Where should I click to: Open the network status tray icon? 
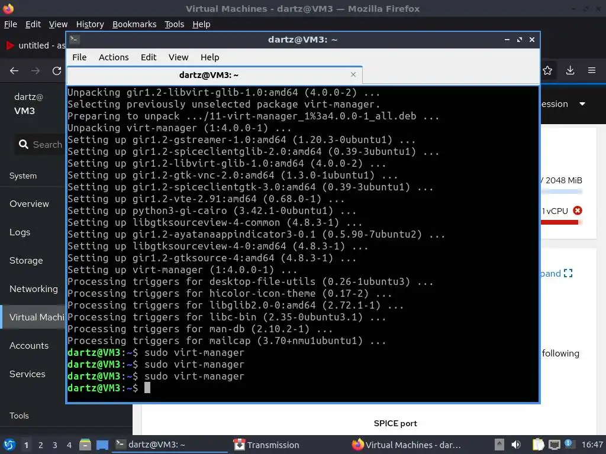tap(554, 445)
